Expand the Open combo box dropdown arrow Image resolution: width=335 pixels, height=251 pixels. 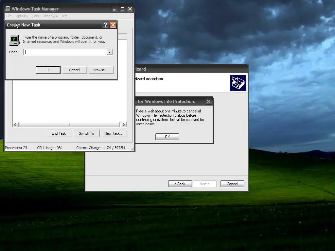coord(110,52)
